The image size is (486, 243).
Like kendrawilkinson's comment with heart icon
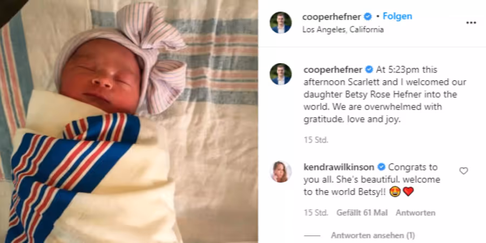click(x=463, y=171)
